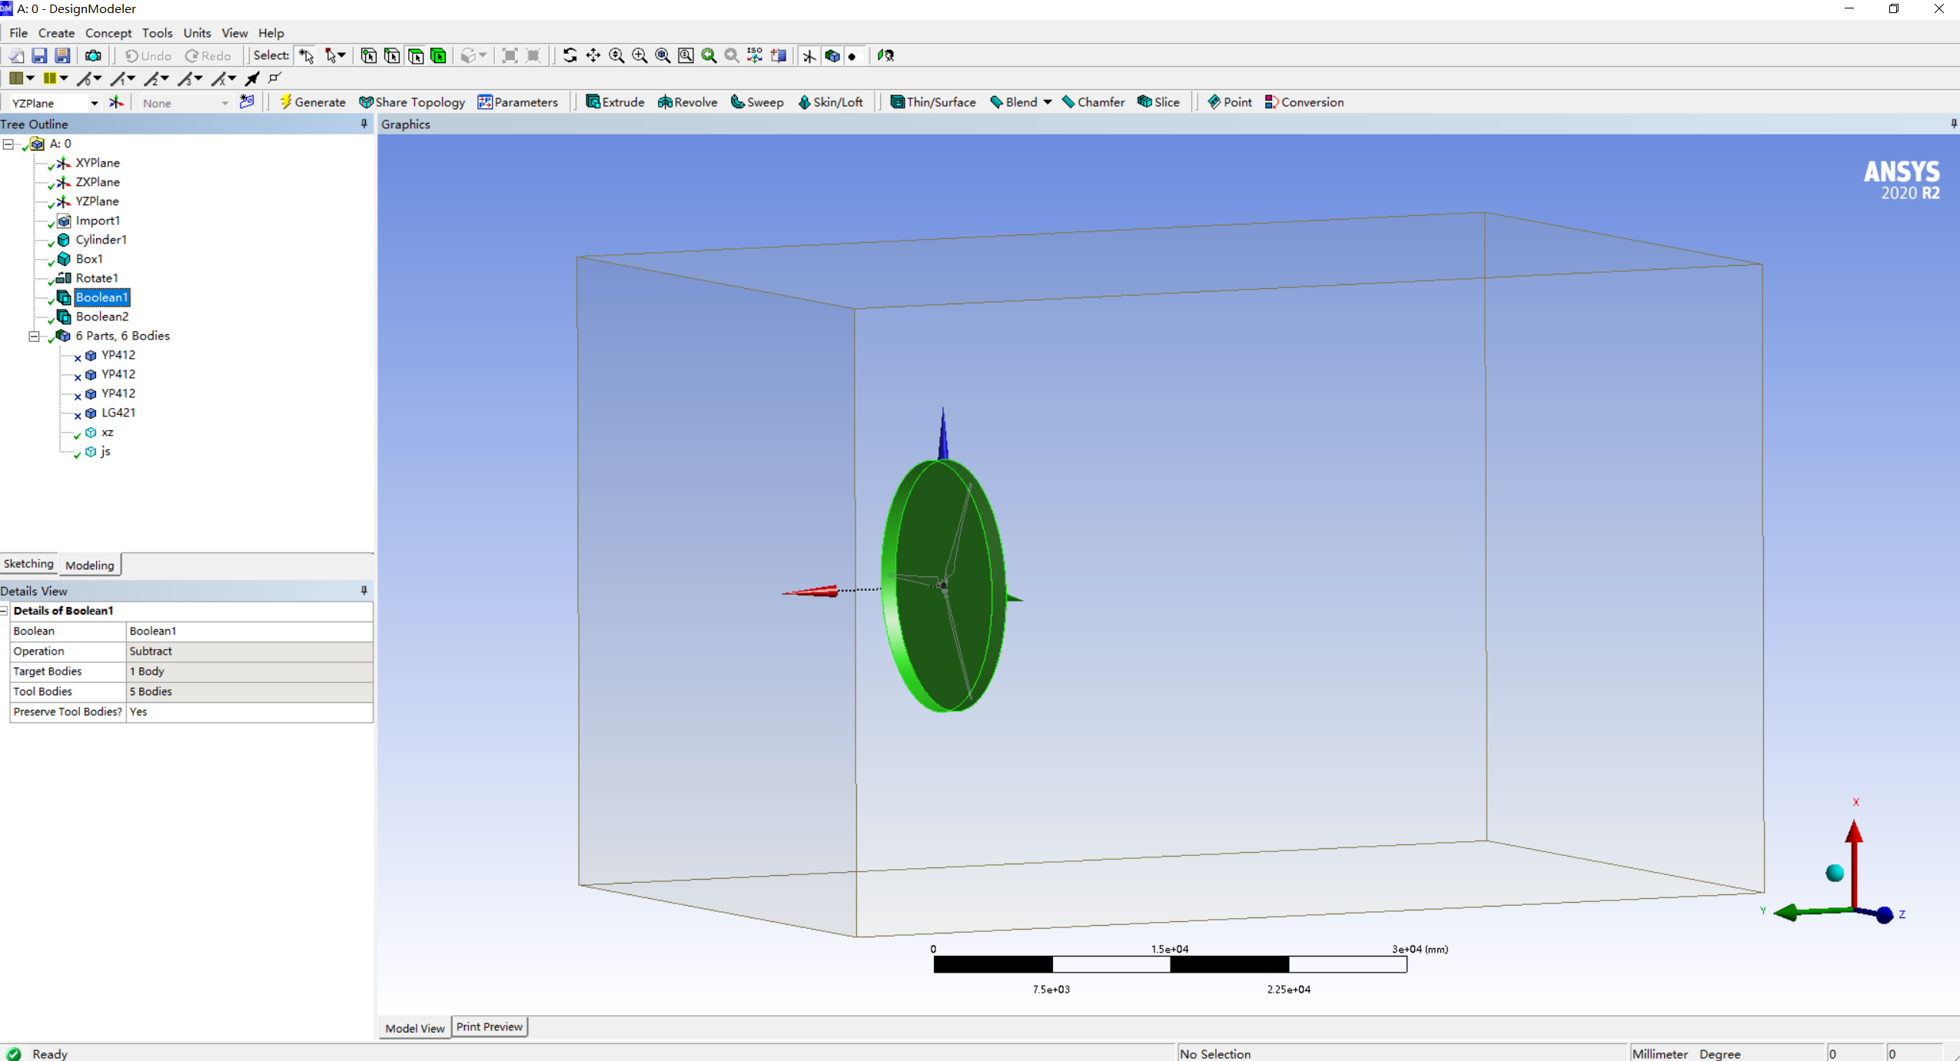This screenshot has width=1960, height=1061.
Task: Click the Save As icon
Action: click(62, 55)
